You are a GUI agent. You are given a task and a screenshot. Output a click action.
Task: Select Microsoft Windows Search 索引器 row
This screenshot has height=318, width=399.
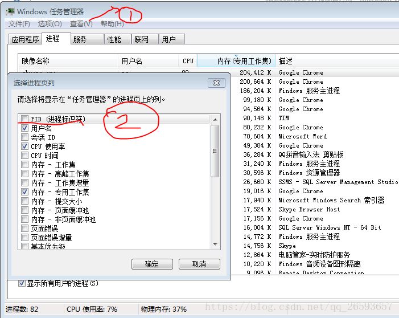click(x=315, y=200)
